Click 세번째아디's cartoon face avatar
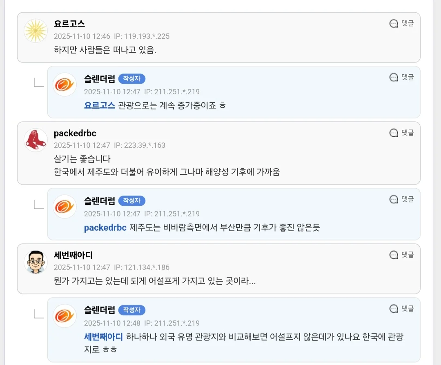Viewport: 441px width, 365px height. pos(36,262)
